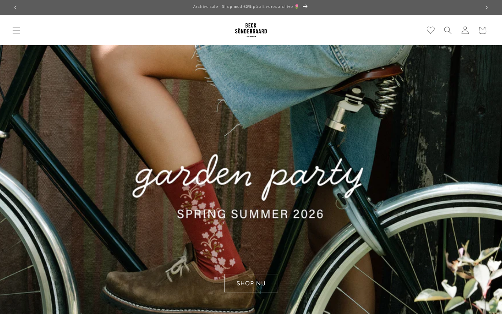Image resolution: width=502 pixels, height=314 pixels.
Task: Open the hamburger navigation menu
Action: click(x=16, y=30)
